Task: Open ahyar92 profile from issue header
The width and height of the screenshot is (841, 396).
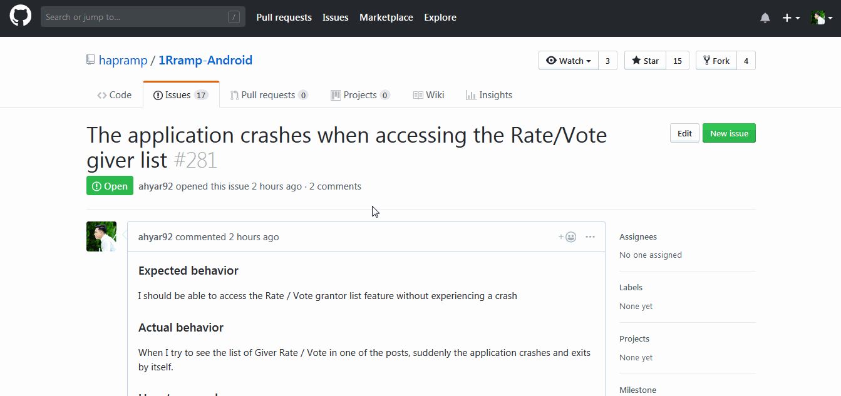Action: (156, 186)
